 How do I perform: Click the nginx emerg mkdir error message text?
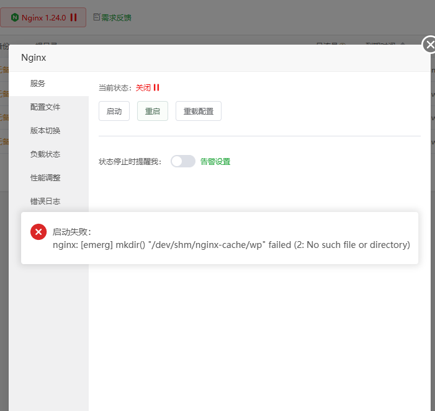coord(231,245)
